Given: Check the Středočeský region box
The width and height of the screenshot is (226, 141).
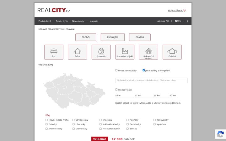Looking at the screenshot, I should point(73,120).
